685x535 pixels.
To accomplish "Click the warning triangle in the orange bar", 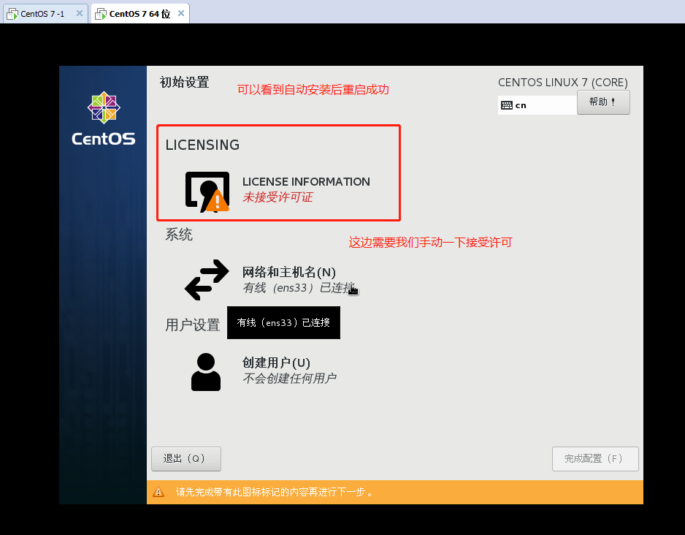I will 158,492.
